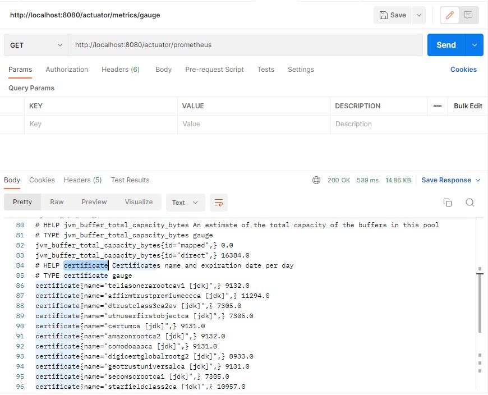
Task: Click the 14.86 KB response size
Action: 398,180
